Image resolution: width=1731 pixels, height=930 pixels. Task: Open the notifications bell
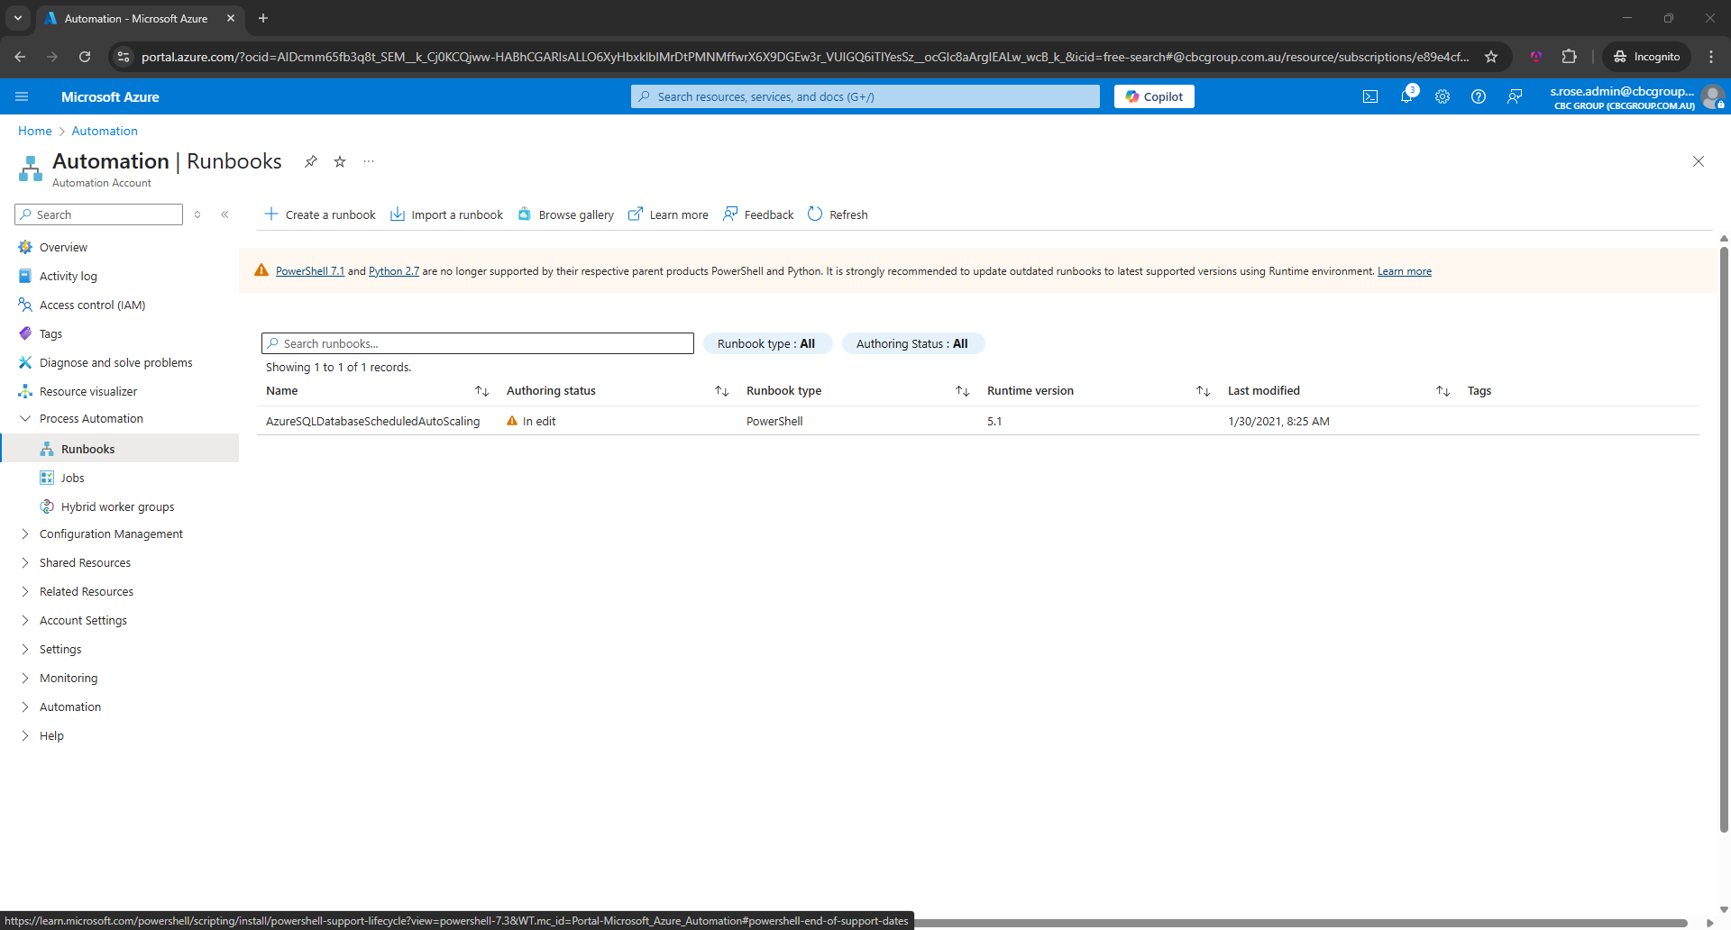click(1406, 96)
